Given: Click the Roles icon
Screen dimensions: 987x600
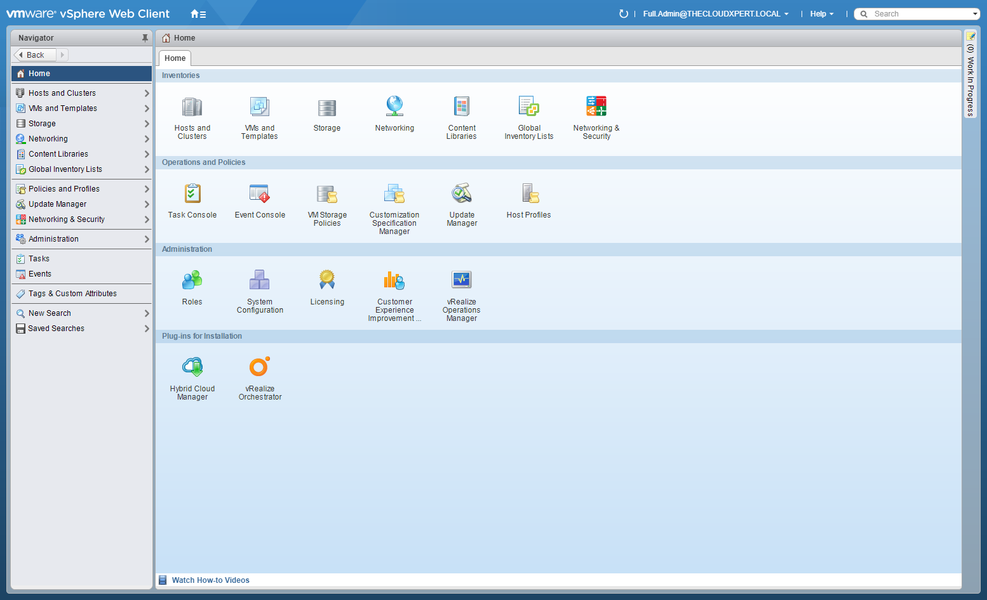Looking at the screenshot, I should pyautogui.click(x=192, y=280).
